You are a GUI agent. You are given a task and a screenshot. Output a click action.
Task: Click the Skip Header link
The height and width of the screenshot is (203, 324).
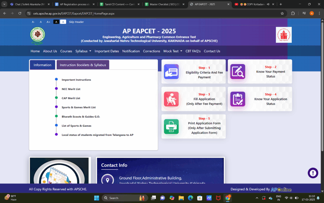pos(76,22)
